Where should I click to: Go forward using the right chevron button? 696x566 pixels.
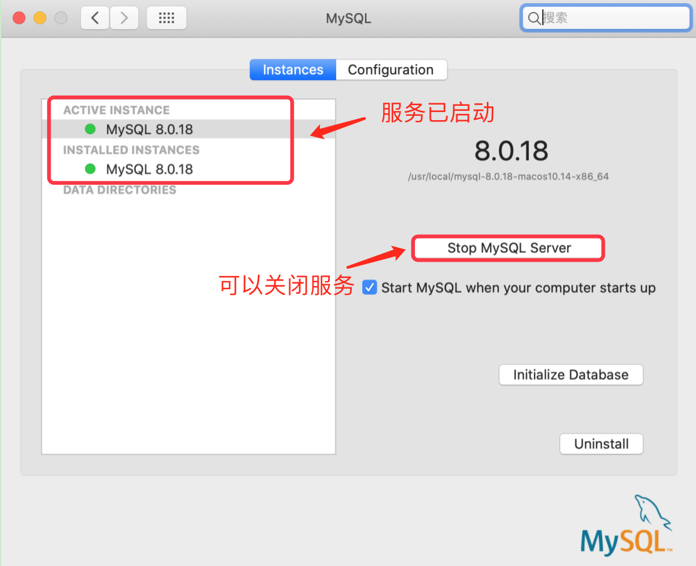[x=125, y=18]
